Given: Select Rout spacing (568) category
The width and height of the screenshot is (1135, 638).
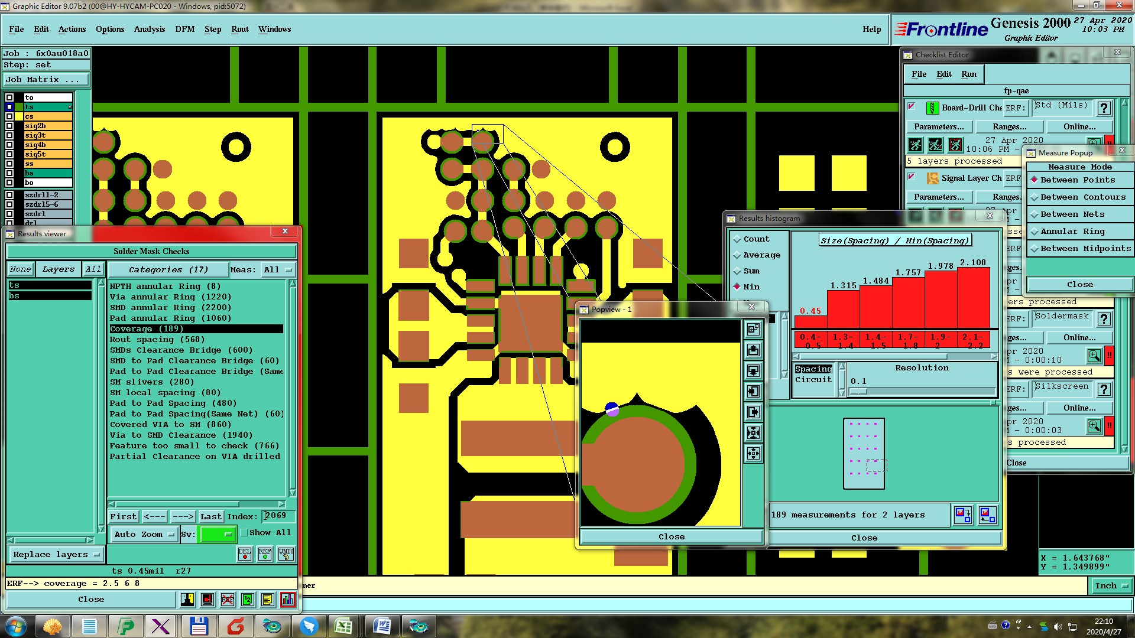Looking at the screenshot, I should [x=157, y=340].
